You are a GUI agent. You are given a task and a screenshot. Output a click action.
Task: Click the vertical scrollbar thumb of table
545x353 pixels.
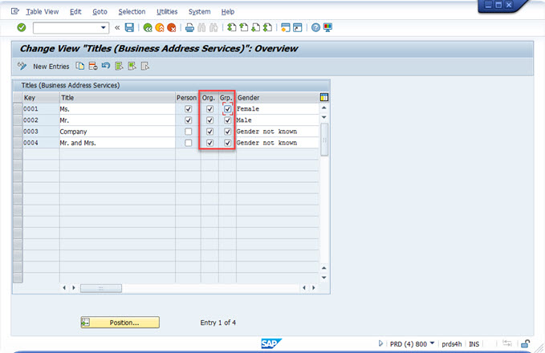coord(324,140)
